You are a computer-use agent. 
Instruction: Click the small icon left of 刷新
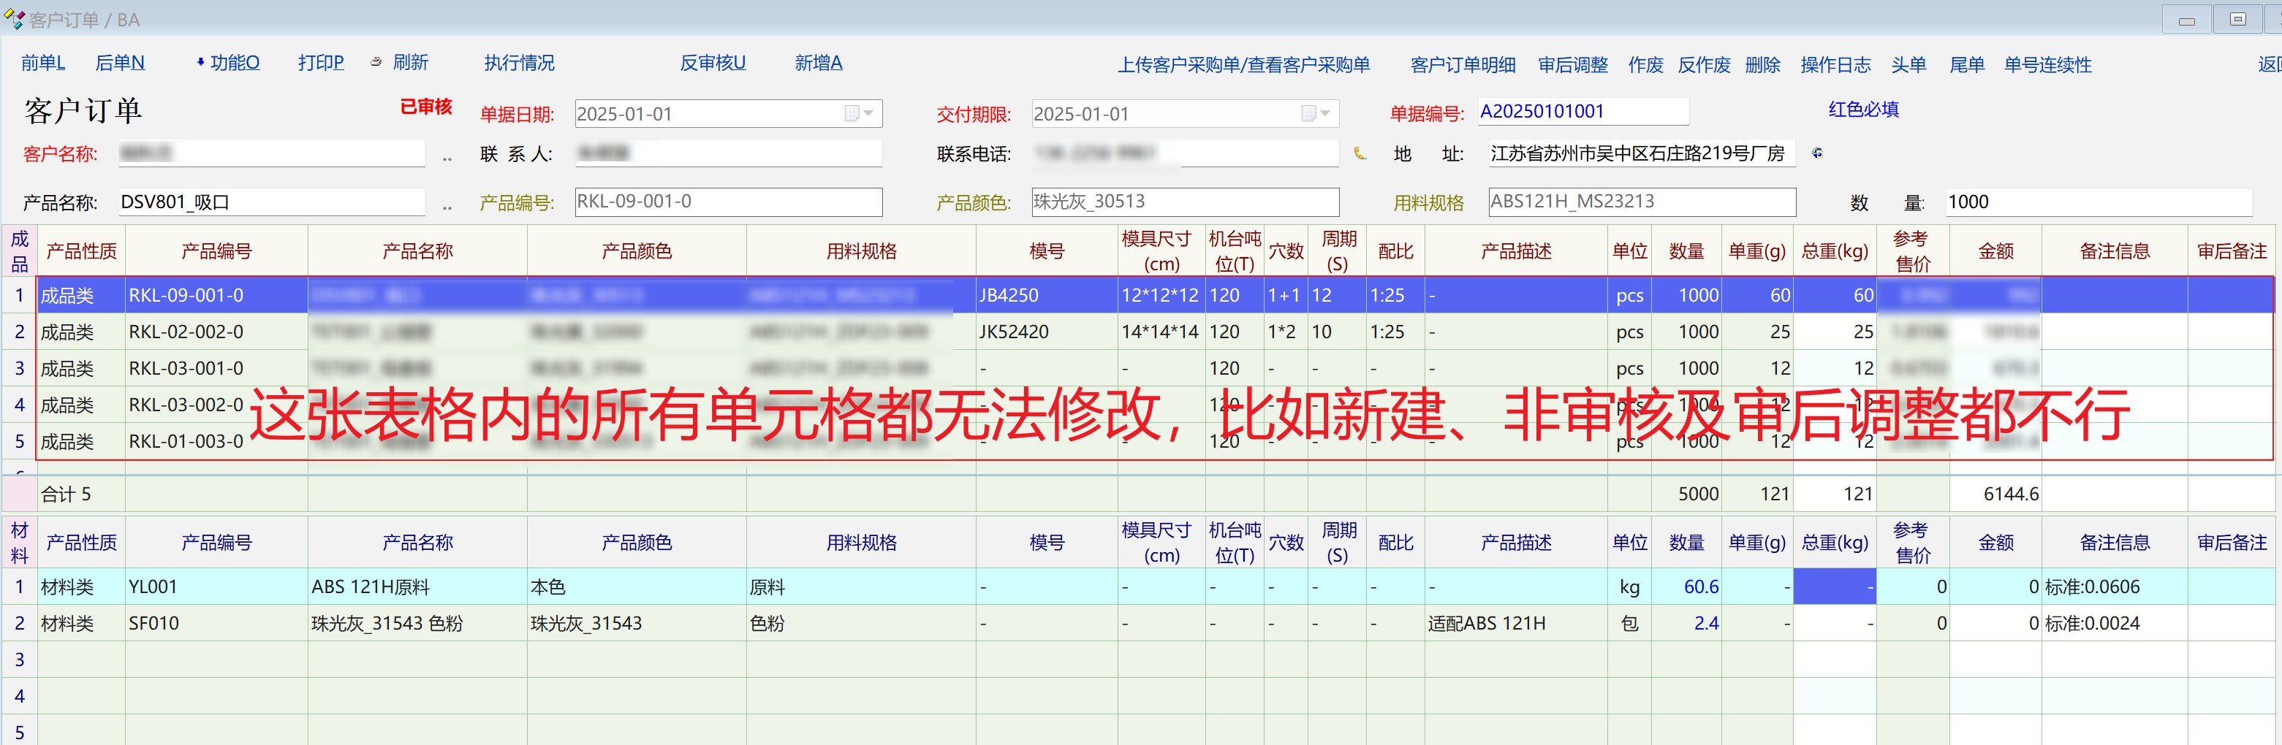(x=376, y=63)
